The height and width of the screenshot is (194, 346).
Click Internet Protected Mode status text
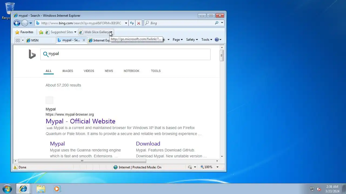tap(140, 167)
